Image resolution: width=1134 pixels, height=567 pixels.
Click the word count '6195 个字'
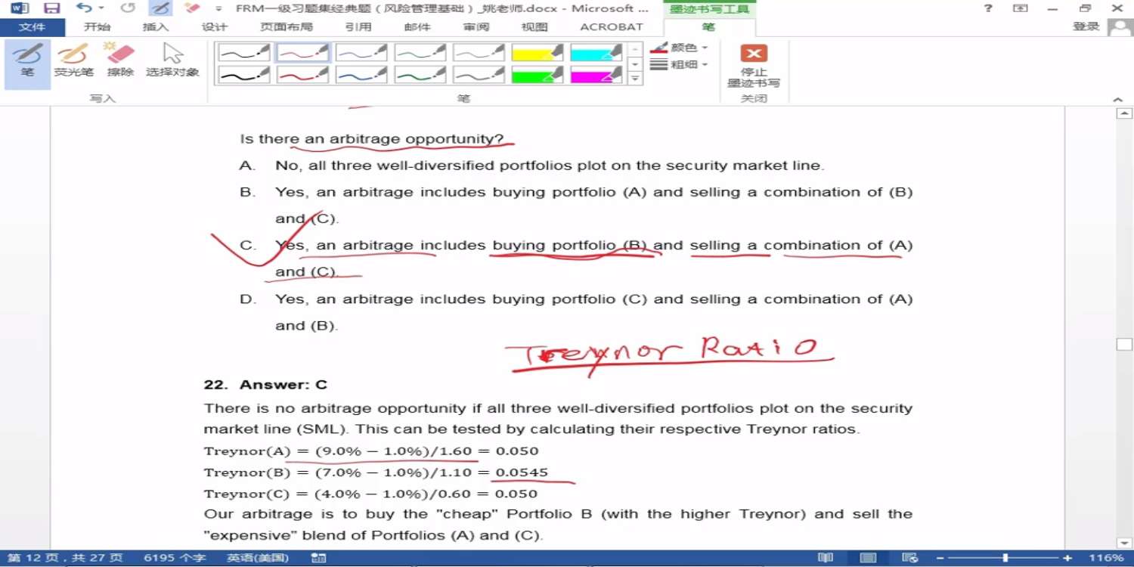point(175,558)
